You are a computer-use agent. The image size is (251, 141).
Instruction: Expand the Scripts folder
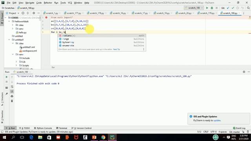tap(16, 65)
